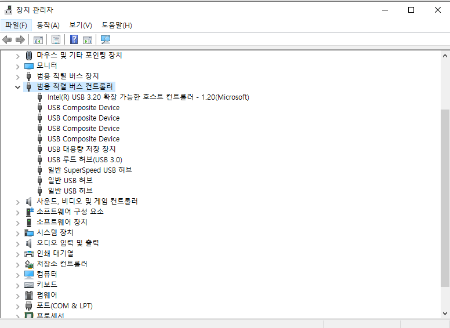The image size is (450, 328).
Task: Click the monitor icon beside 모니터
Action: pos(28,66)
